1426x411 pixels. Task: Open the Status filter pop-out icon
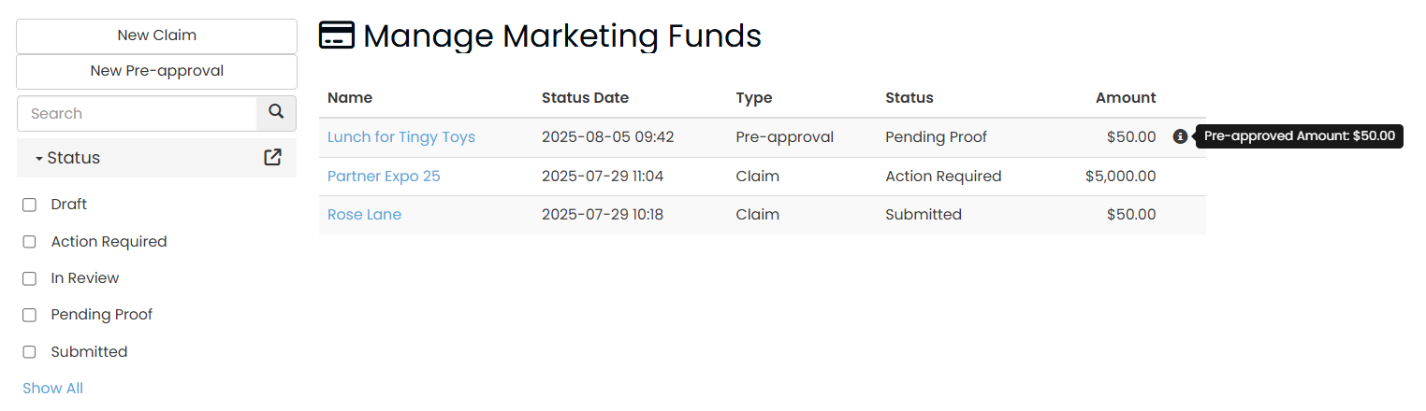pos(272,157)
